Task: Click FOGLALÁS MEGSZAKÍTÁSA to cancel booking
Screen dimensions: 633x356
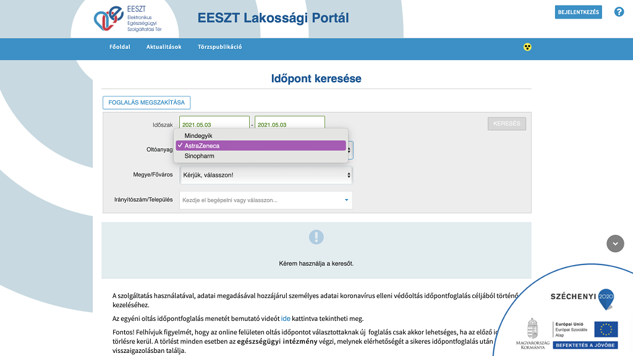Action: [x=147, y=103]
